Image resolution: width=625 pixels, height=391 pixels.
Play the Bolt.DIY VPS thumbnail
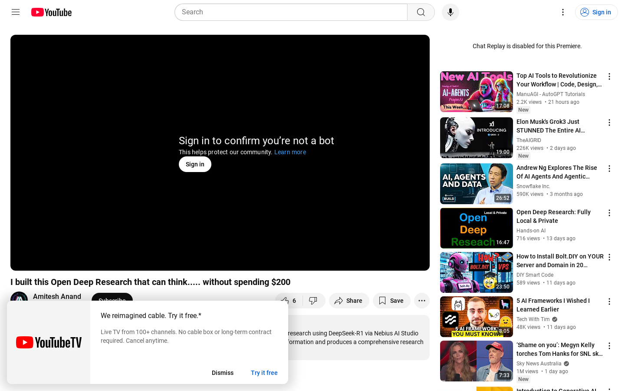coord(477,272)
